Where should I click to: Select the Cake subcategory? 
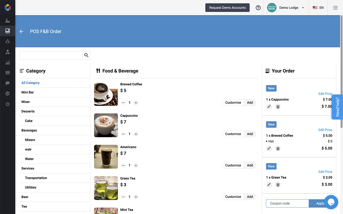pyautogui.click(x=55, y=121)
